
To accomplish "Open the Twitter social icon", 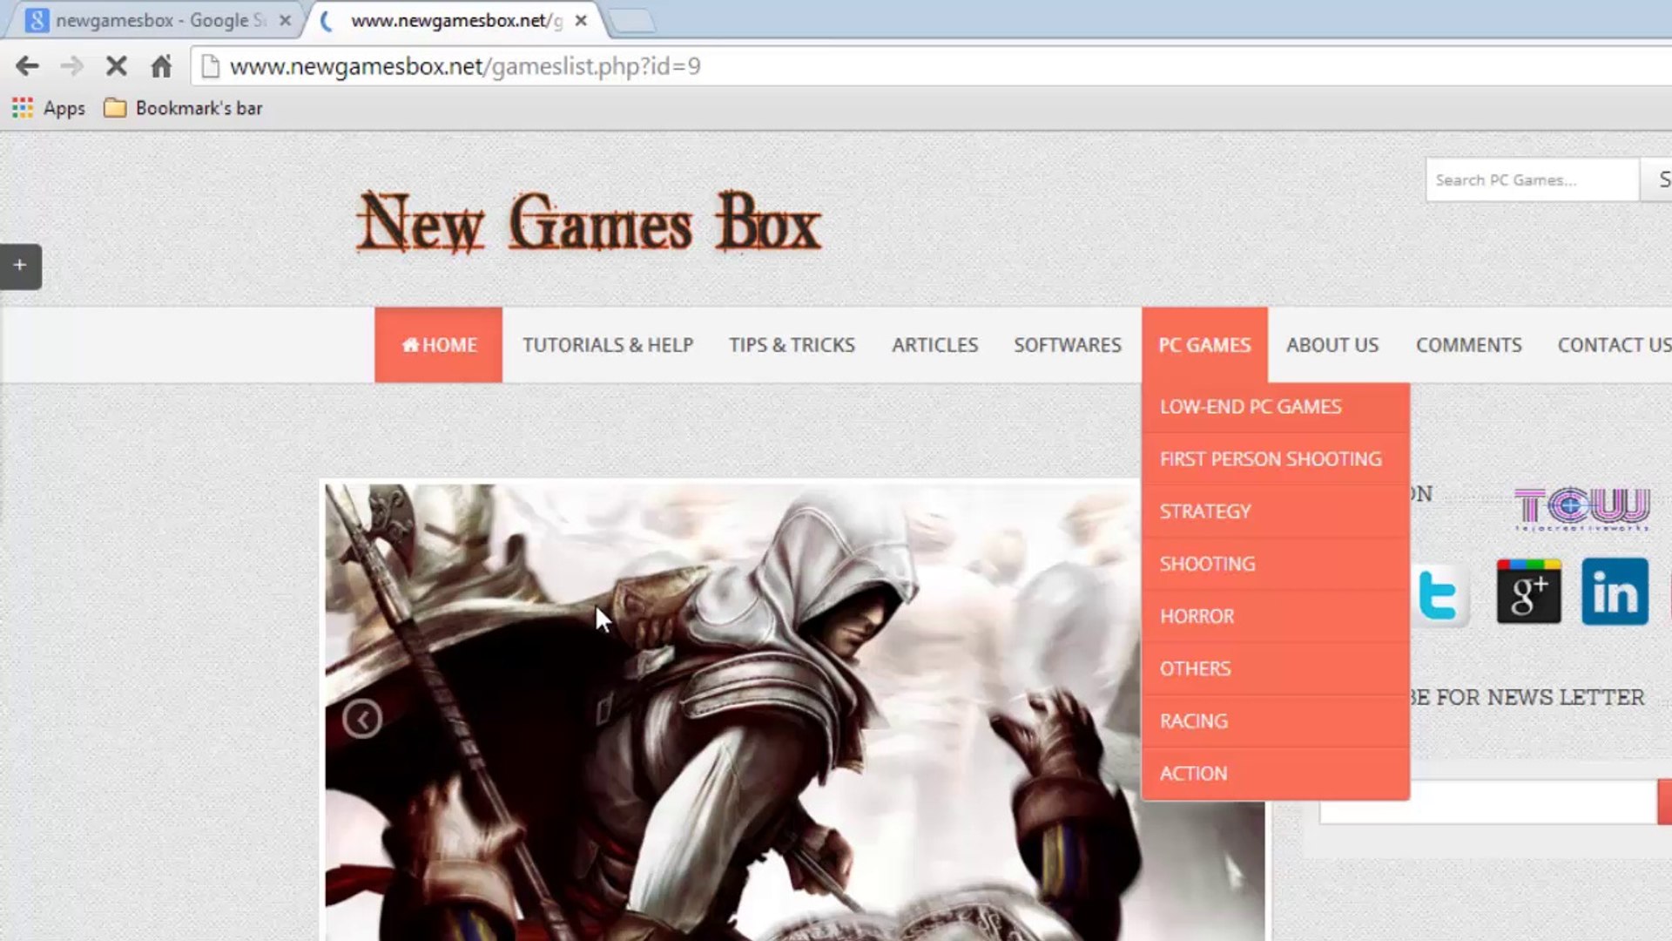I will coord(1438,595).
